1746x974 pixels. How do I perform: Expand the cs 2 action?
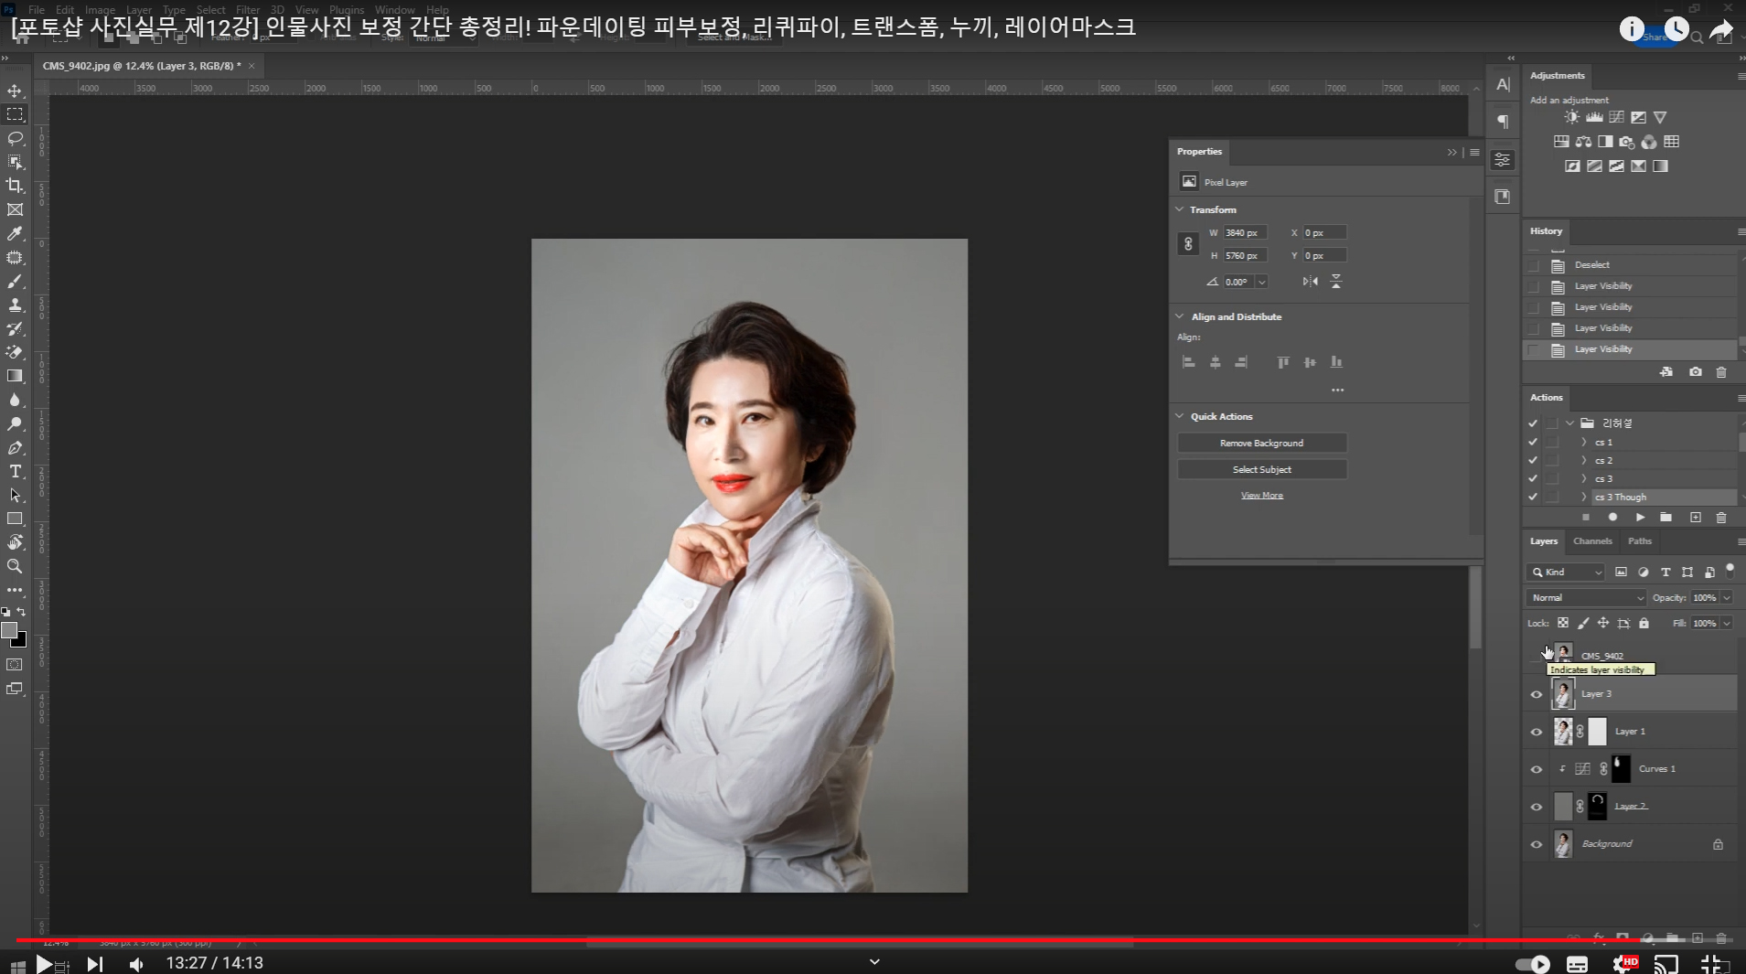(1584, 460)
